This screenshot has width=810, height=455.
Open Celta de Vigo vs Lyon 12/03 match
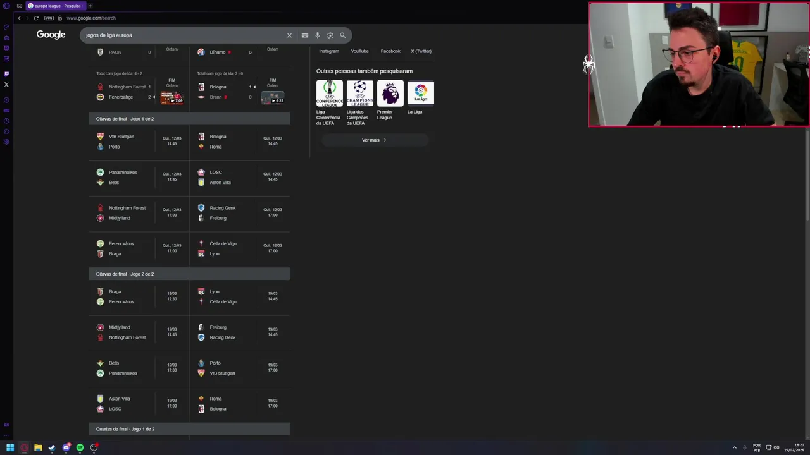coord(240,248)
